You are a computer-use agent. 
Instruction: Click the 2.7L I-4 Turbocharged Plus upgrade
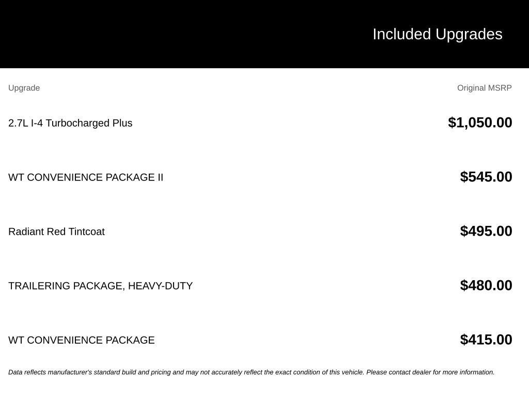point(70,123)
